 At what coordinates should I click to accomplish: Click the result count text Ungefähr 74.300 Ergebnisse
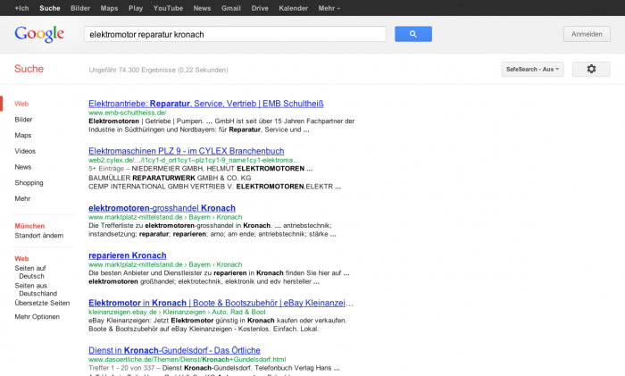(158, 70)
